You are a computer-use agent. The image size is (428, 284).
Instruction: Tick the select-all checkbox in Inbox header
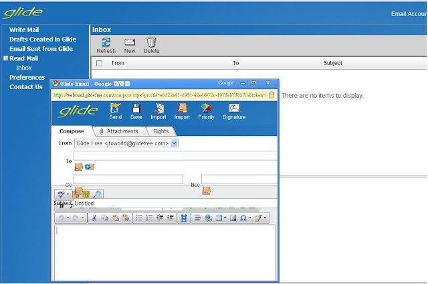coord(99,63)
